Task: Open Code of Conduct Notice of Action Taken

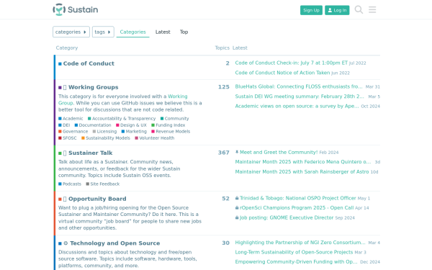Action: [282, 73]
